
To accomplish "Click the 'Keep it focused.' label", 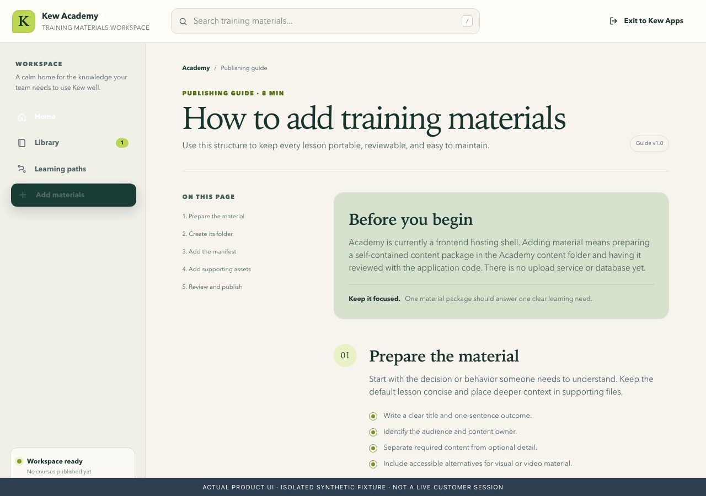I will [x=375, y=299].
